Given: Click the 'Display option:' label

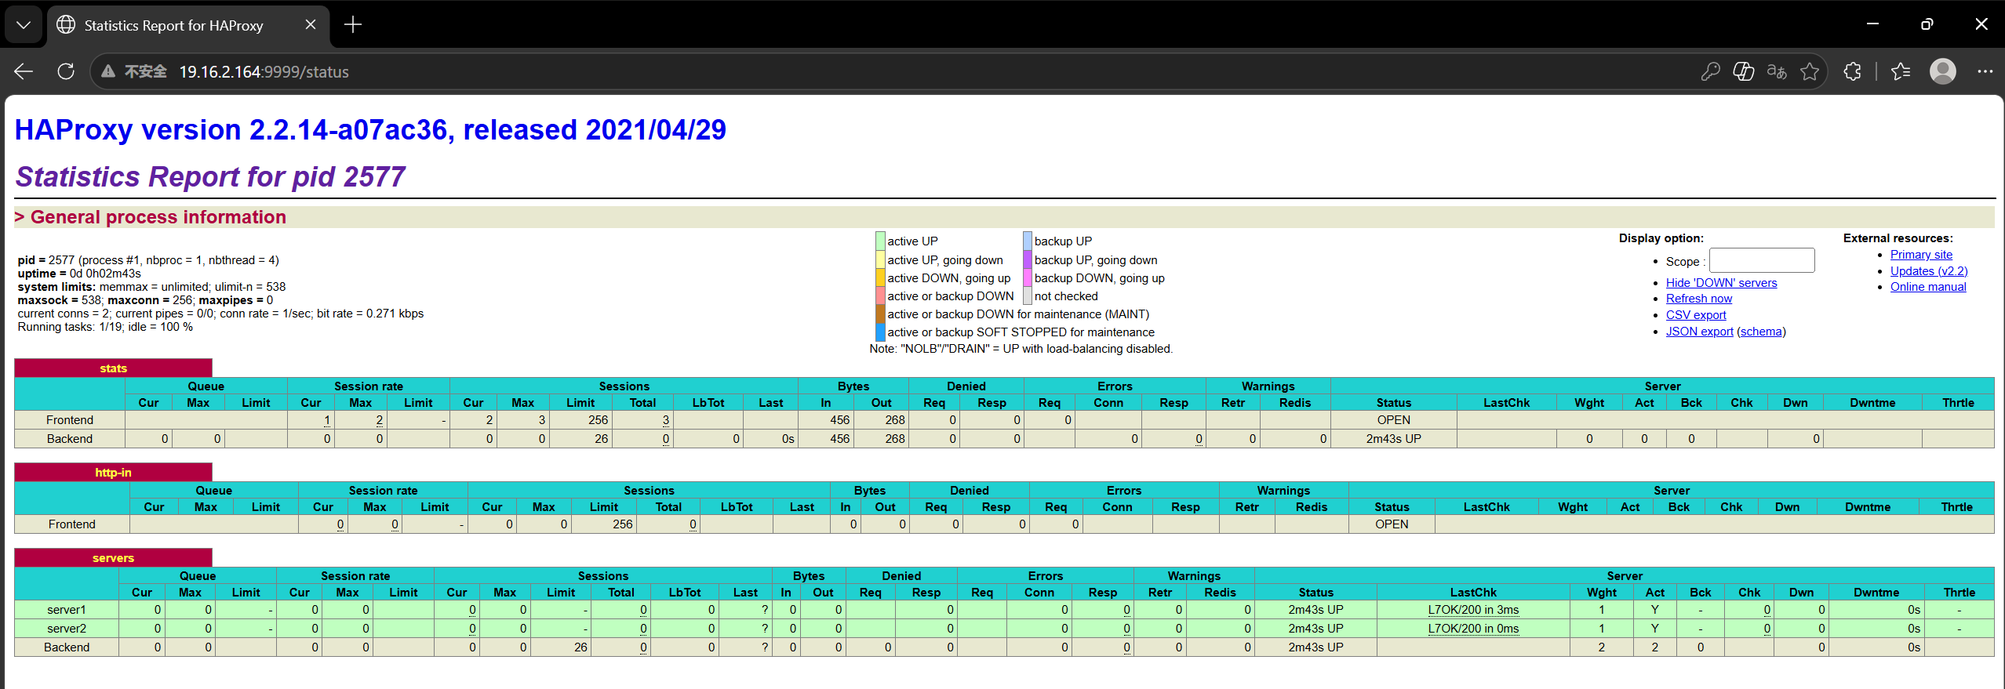Looking at the screenshot, I should (1661, 238).
